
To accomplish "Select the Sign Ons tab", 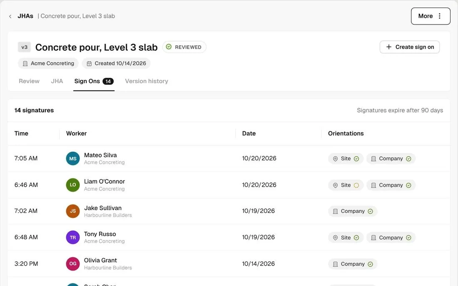I will coord(94,81).
